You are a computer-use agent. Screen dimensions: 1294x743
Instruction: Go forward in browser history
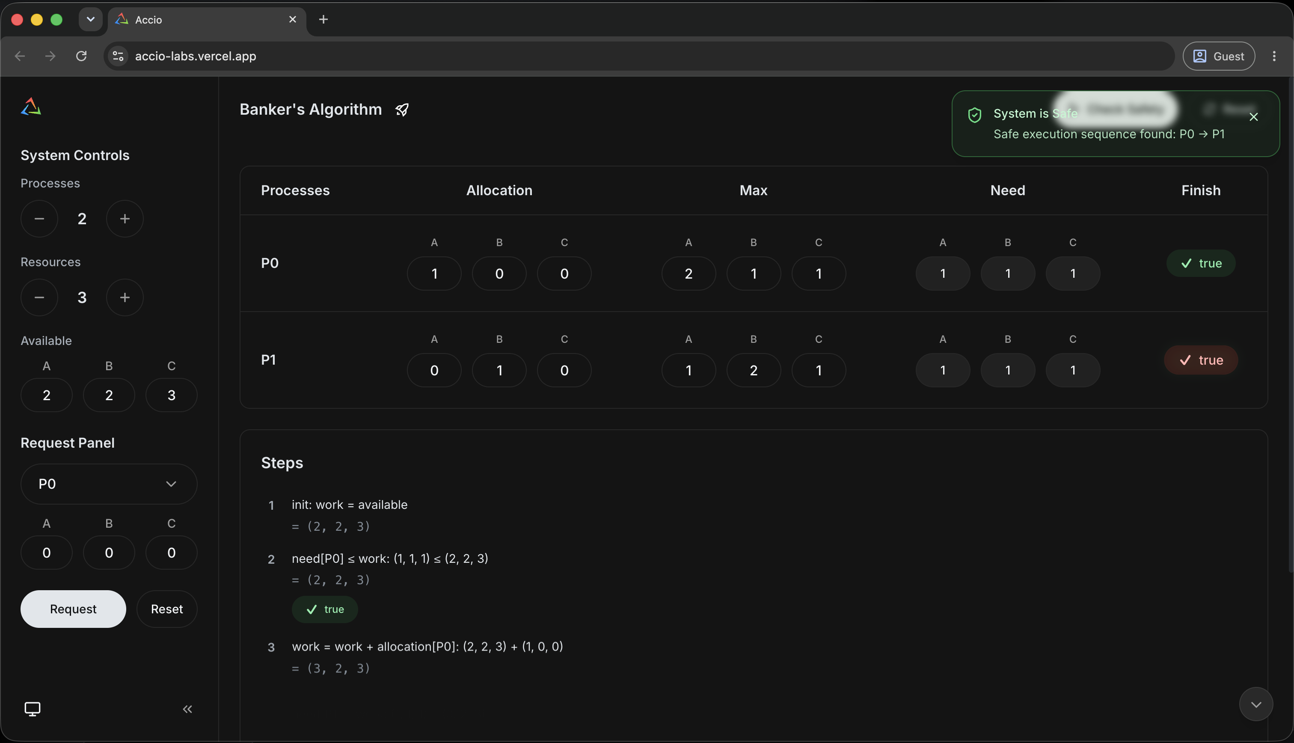click(x=50, y=56)
